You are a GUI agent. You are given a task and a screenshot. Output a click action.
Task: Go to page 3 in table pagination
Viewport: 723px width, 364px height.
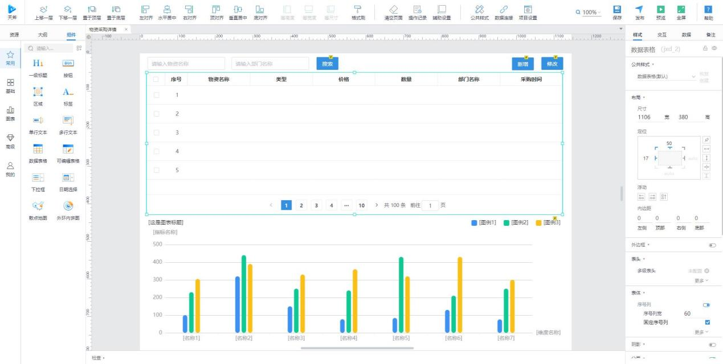pyautogui.click(x=316, y=205)
